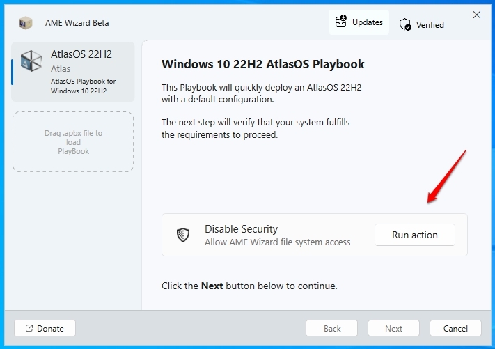Proceed with the Next button
Image resolution: width=495 pixels, height=349 pixels.
click(393, 329)
